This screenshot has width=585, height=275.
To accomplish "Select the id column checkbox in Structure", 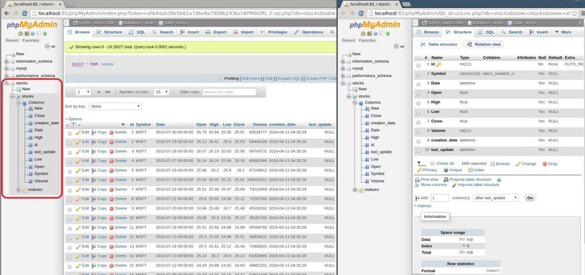I will click(x=419, y=65).
